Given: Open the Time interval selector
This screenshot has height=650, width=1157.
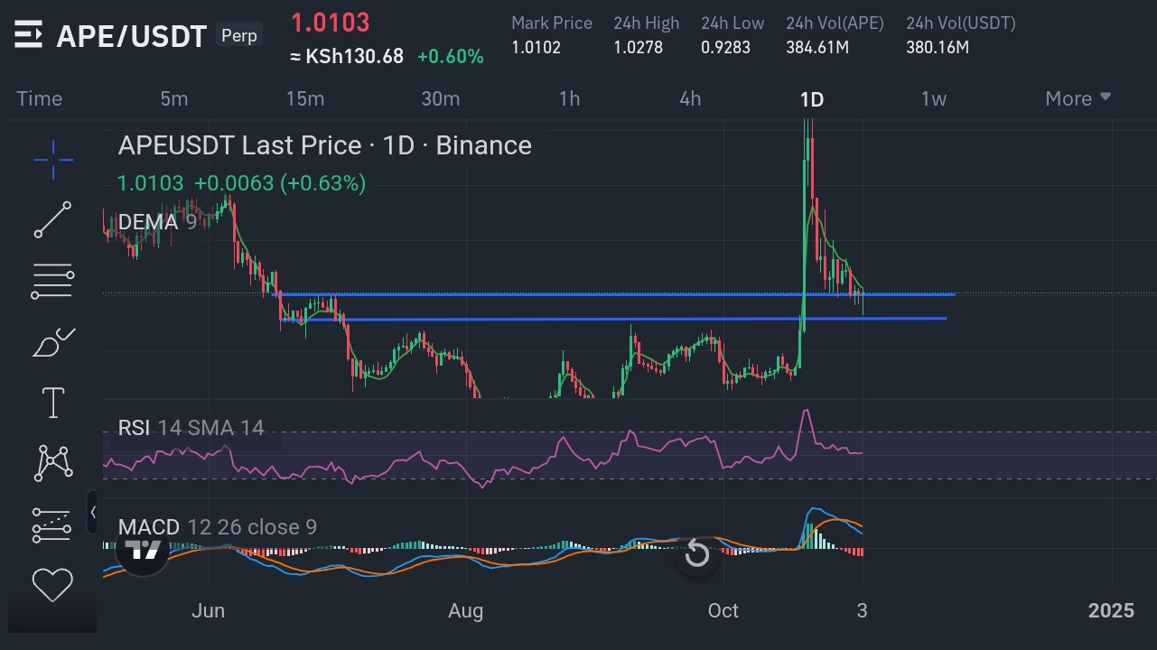Looking at the screenshot, I should (x=39, y=98).
